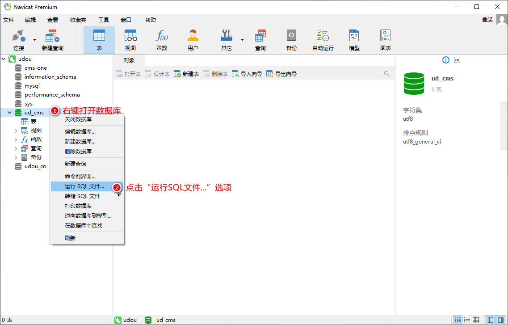
Task: Select the 视图 (View) toolbar icon
Action: tap(130, 40)
